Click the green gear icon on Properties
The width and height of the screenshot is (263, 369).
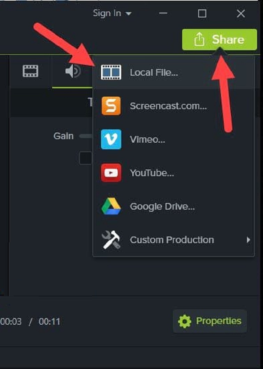pyautogui.click(x=185, y=321)
